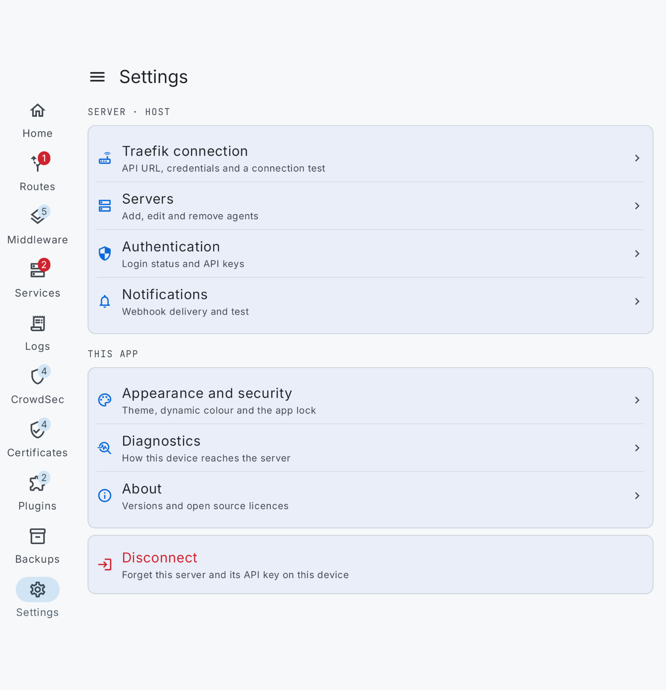Open Diagnostics entry
The height and width of the screenshot is (690, 666).
(x=370, y=448)
